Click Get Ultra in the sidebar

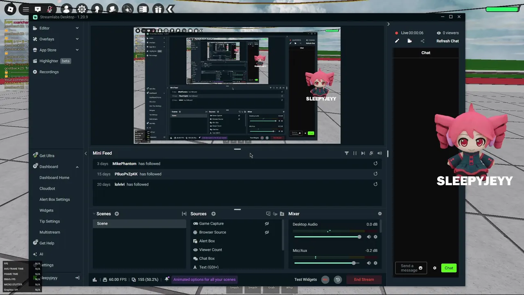click(x=44, y=156)
